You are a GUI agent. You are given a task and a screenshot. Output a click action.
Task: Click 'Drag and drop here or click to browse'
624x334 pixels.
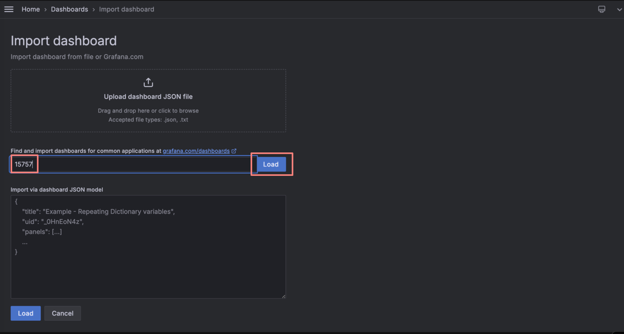[148, 111]
